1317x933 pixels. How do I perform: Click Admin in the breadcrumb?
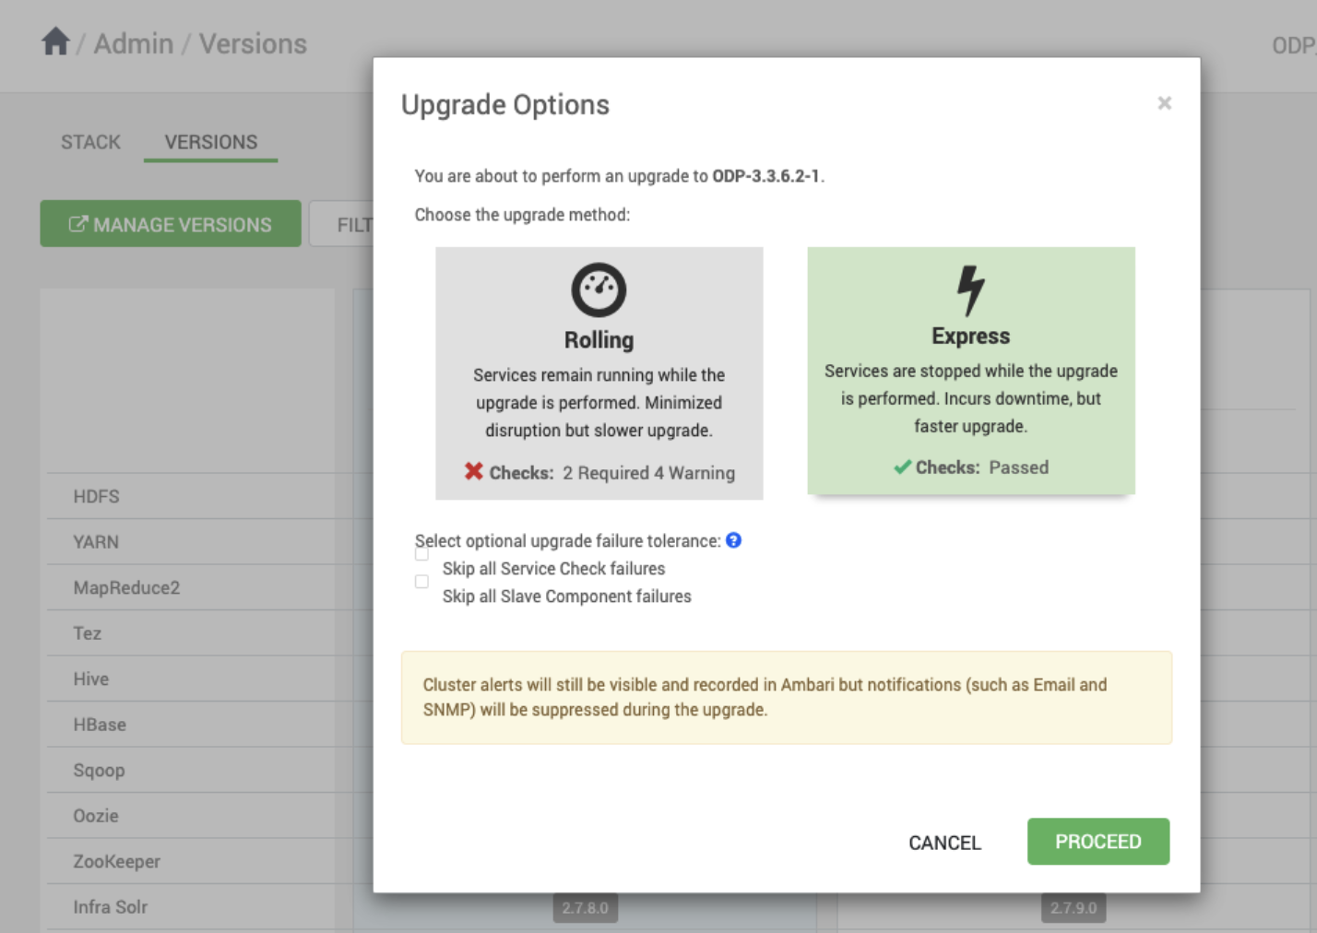[x=134, y=43]
